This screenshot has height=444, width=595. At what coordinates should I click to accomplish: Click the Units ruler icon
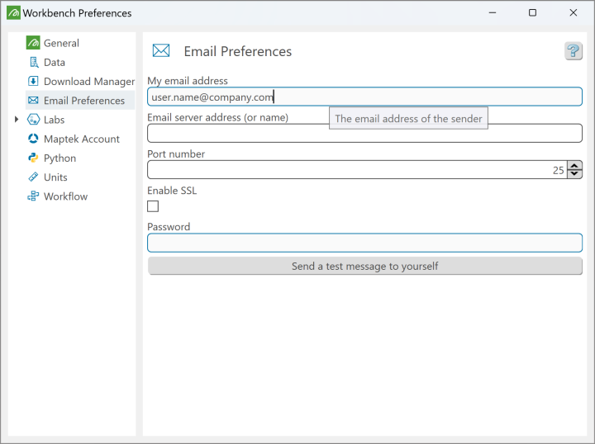[x=33, y=177]
